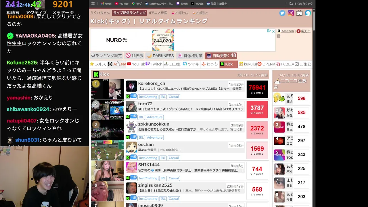Click the AdChoices triangle icon

pos(269,31)
